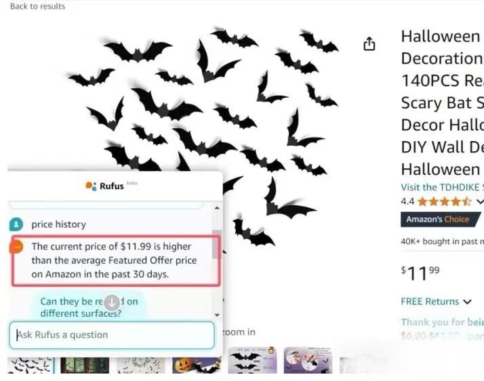The width and height of the screenshot is (484, 381).
Task: Select the pumpkin thumbnail image
Action: (197, 365)
